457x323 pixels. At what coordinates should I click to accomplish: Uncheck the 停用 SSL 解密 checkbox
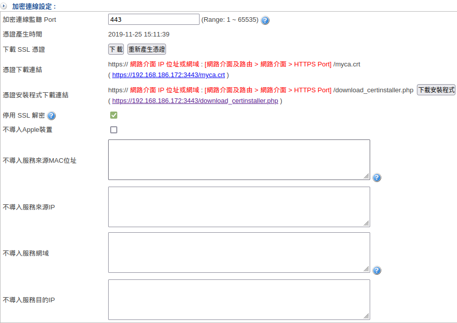[x=114, y=115]
